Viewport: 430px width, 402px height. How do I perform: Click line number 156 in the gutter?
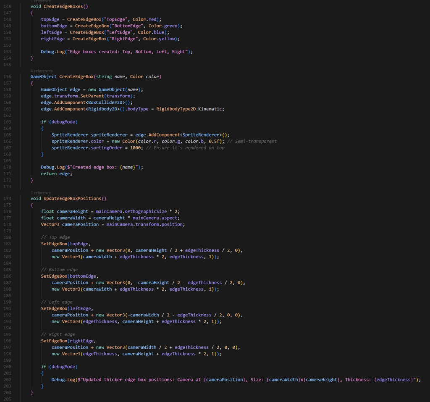point(8,76)
